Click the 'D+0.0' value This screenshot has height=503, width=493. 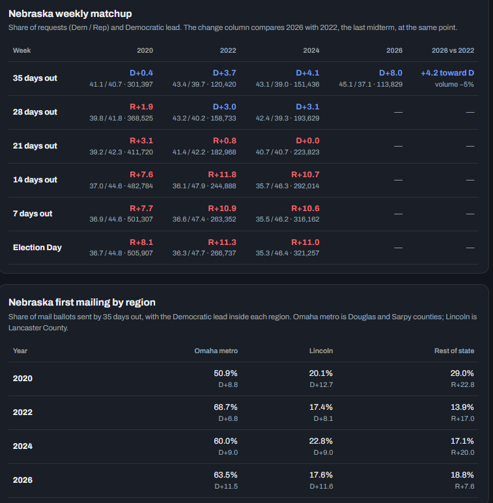click(x=307, y=141)
